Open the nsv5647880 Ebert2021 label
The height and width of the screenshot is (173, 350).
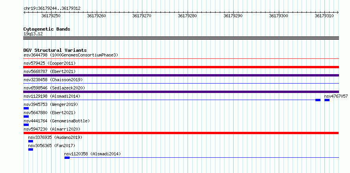(x=50, y=113)
